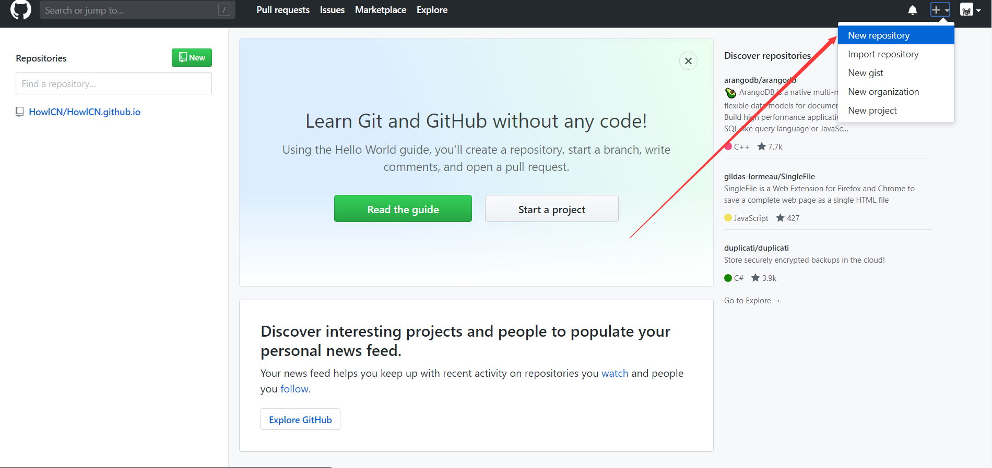
Task: Click the Start a project button
Action: click(x=552, y=208)
